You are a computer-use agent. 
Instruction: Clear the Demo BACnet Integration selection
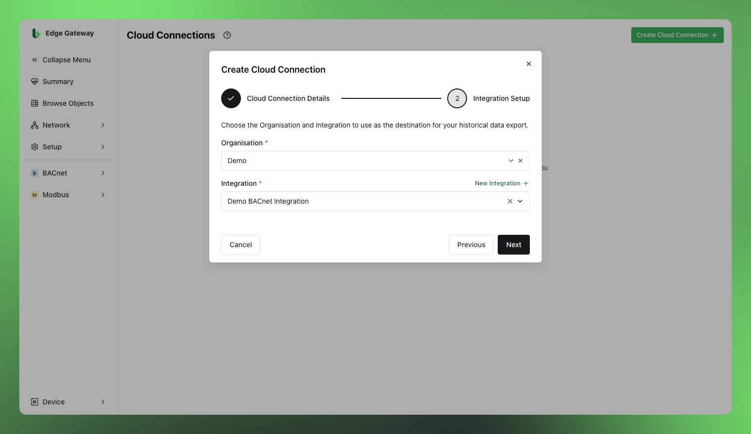tap(510, 201)
